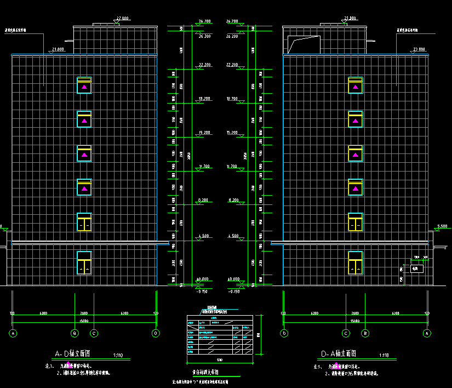Select the 27.000 elevation mark on left building
Viewport: 452px width, 388px height.
pos(122,18)
